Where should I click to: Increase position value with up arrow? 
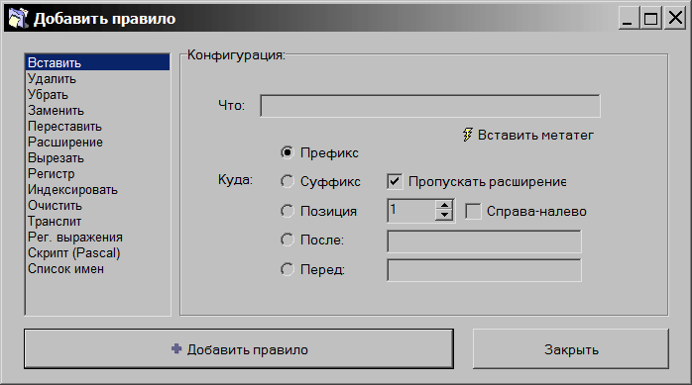pos(444,205)
